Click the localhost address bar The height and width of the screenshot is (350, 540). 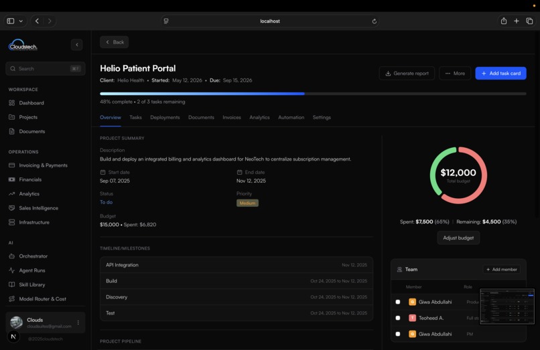click(270, 21)
